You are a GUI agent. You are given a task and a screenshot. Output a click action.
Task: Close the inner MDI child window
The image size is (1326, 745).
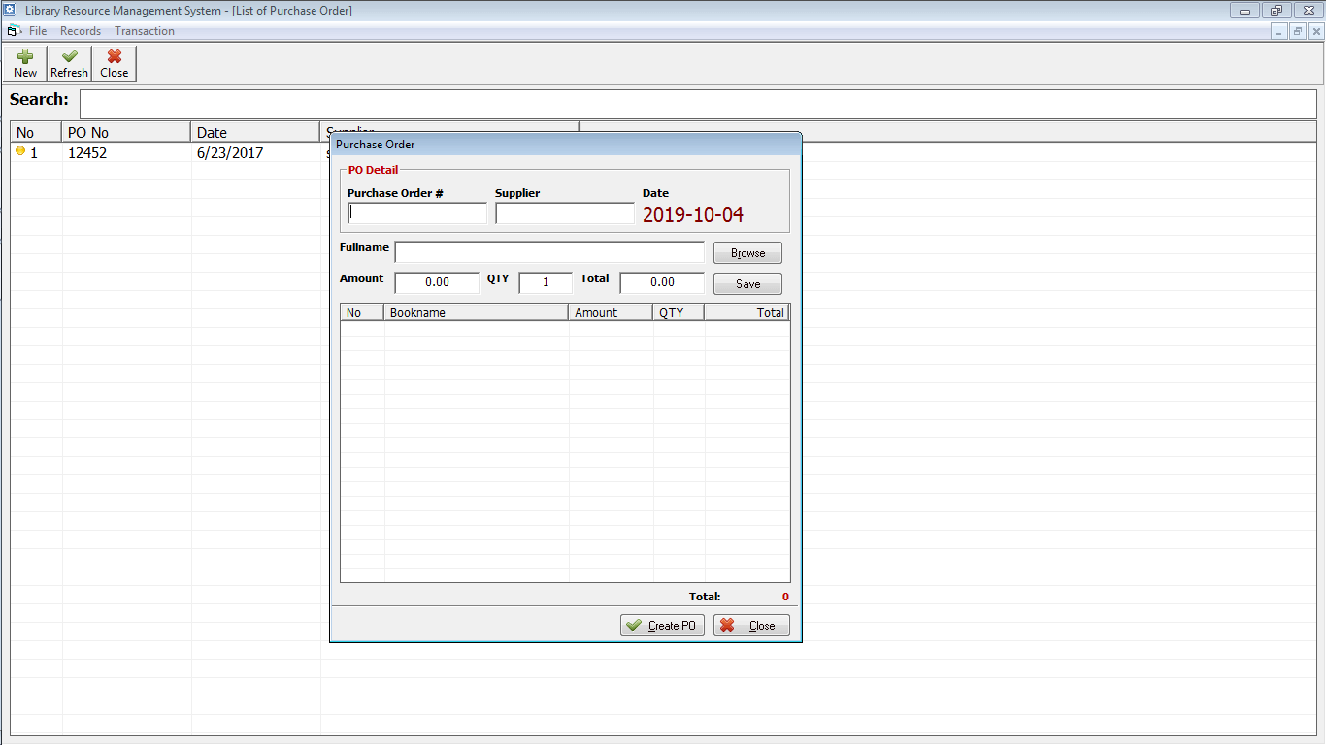[x=1316, y=31]
